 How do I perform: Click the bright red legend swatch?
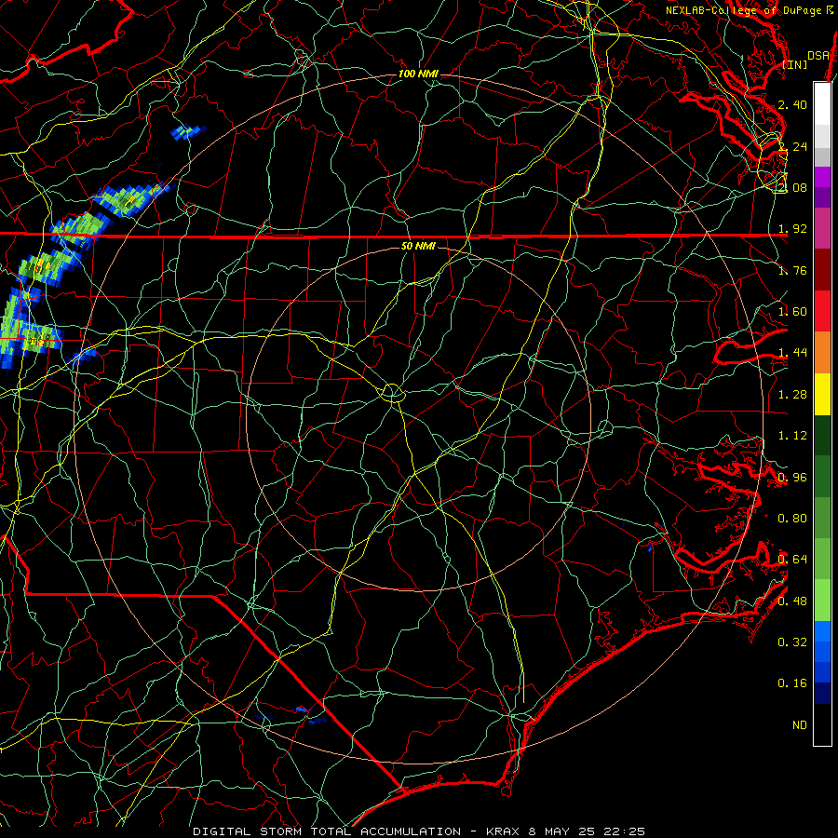822,311
